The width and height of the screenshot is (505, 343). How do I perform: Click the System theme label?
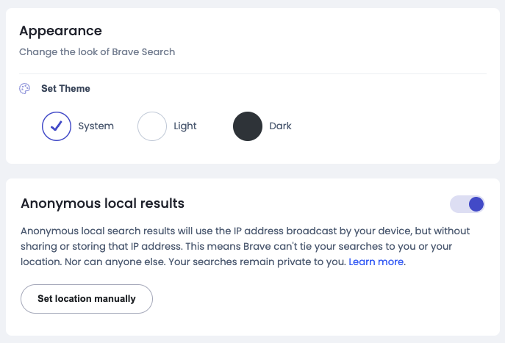(96, 126)
